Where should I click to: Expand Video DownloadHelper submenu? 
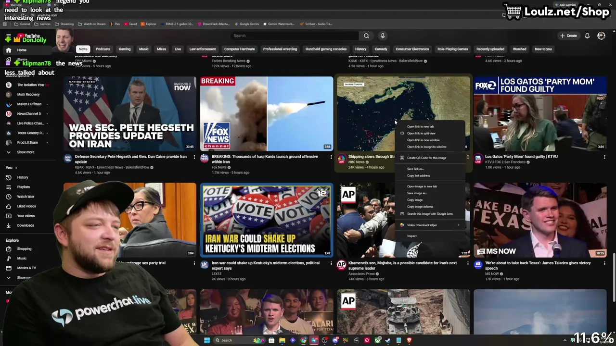pos(430,225)
